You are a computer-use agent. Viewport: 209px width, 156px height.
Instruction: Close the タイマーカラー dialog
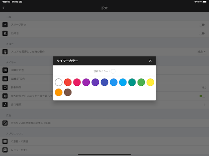(x=150, y=61)
